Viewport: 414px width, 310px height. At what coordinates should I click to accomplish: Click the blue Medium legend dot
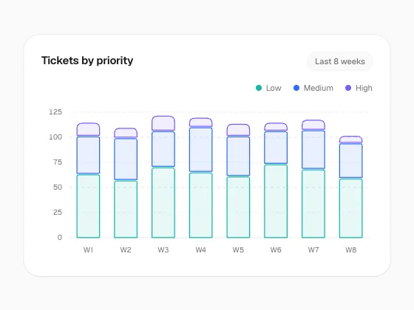tap(296, 88)
